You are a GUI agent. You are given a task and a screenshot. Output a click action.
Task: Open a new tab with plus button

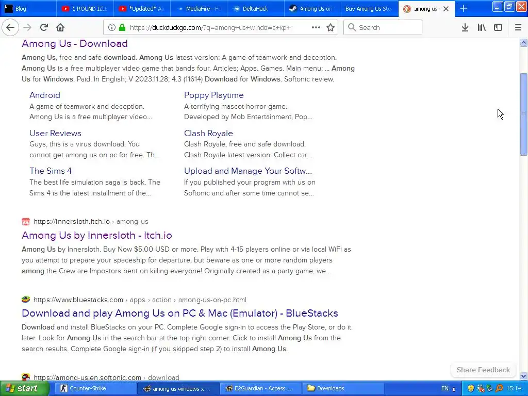click(x=464, y=9)
